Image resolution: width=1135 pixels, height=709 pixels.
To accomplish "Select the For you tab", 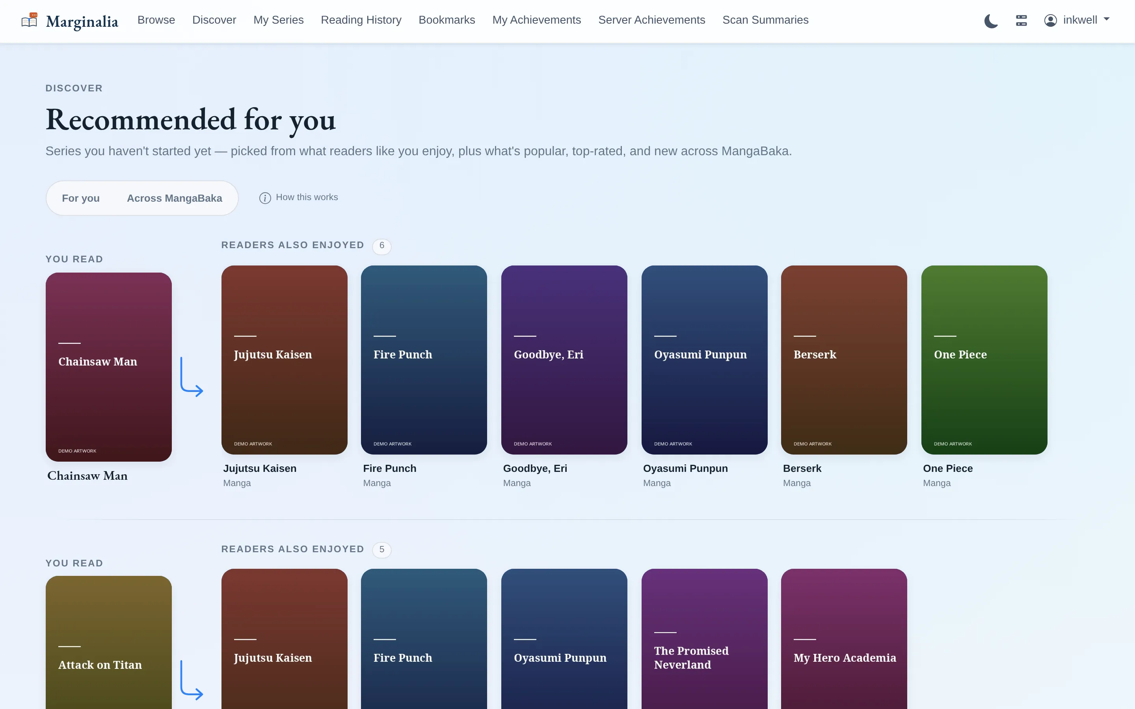I will pyautogui.click(x=81, y=198).
